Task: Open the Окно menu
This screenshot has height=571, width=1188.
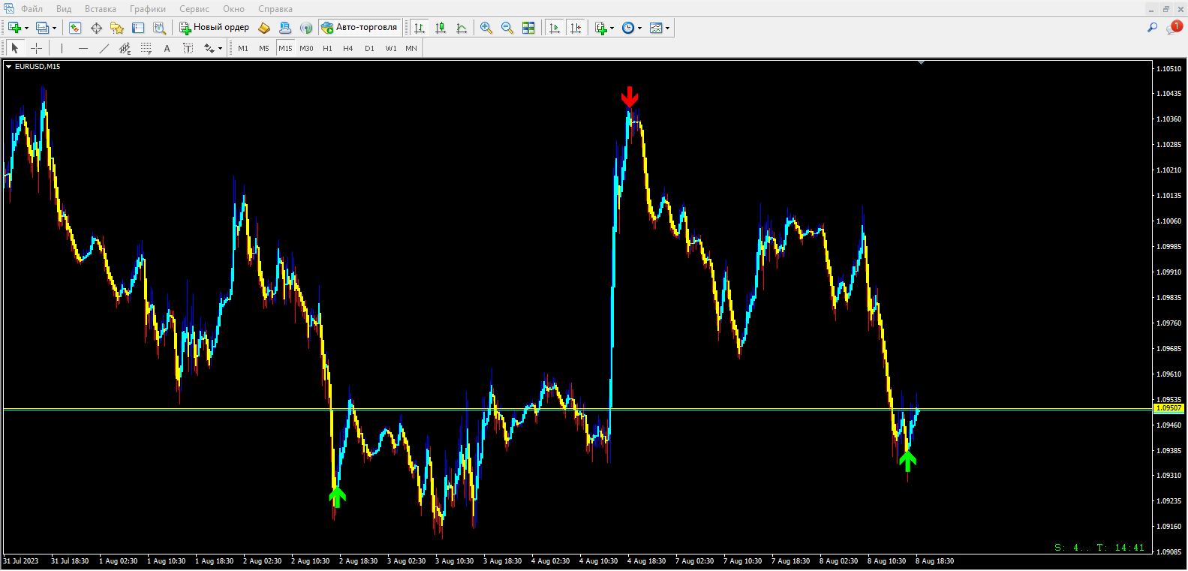Action: point(233,9)
